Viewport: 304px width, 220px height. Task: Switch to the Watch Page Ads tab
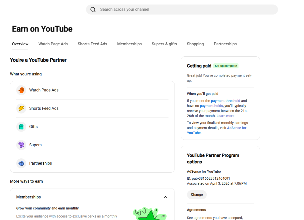point(53,44)
